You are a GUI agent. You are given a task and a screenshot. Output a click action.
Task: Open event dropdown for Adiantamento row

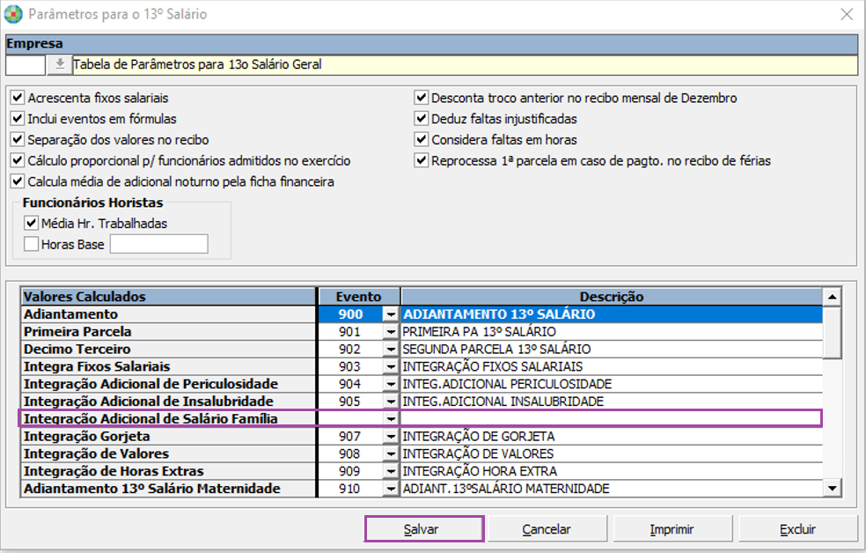pos(391,314)
